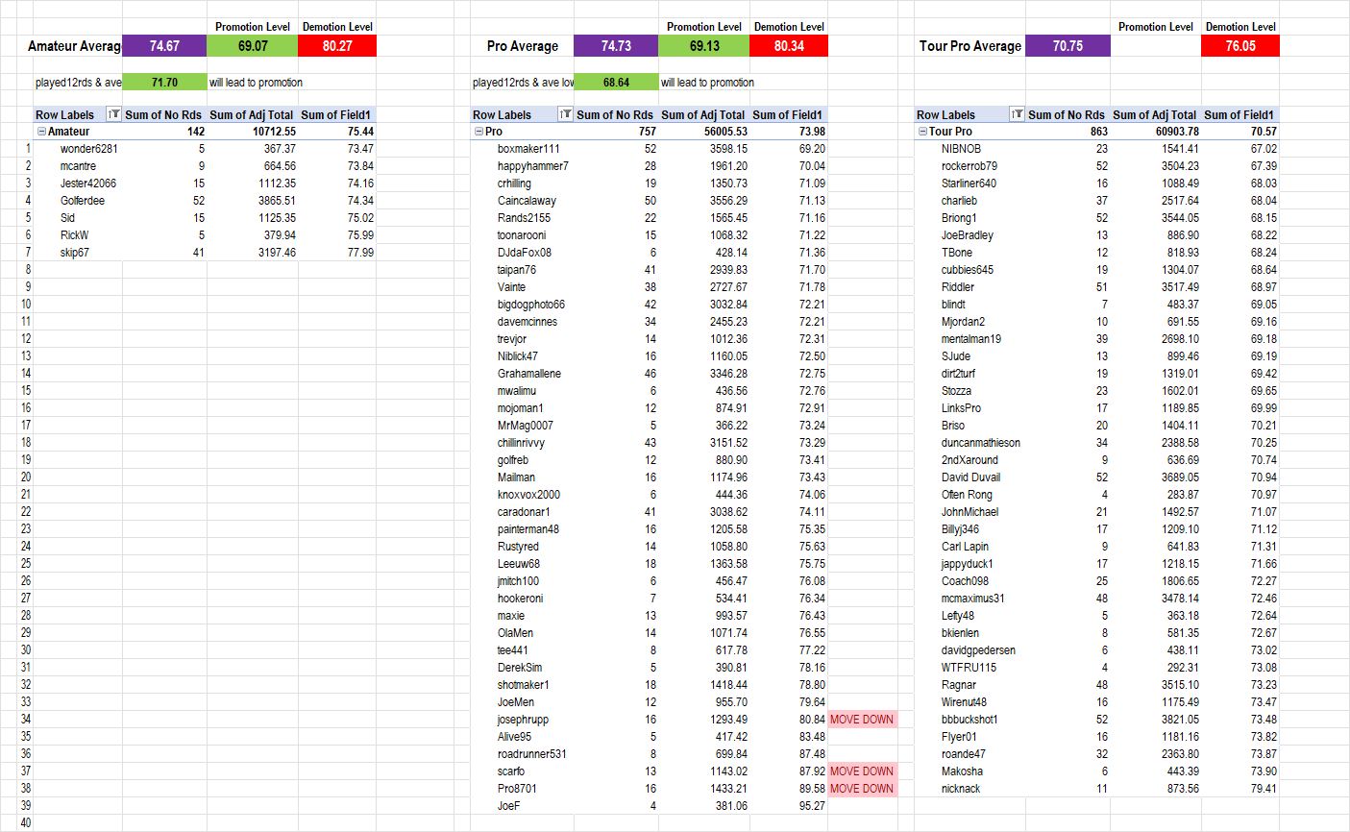Select the green Pro promotion level 69.13

pyautogui.click(x=704, y=46)
